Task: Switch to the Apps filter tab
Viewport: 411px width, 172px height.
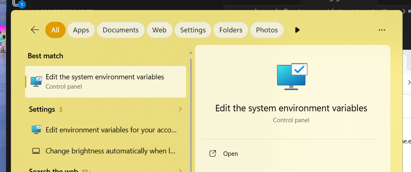Action: click(81, 30)
